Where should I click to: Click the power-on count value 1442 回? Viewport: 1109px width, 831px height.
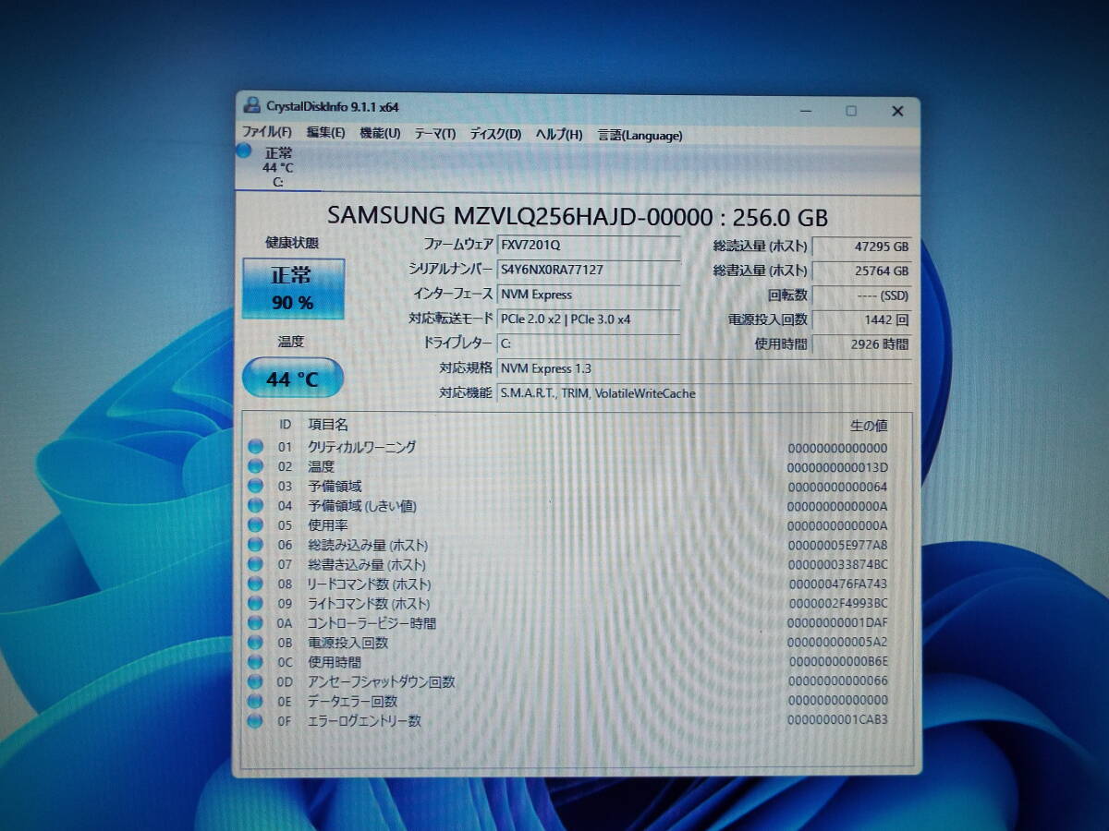tap(862, 320)
